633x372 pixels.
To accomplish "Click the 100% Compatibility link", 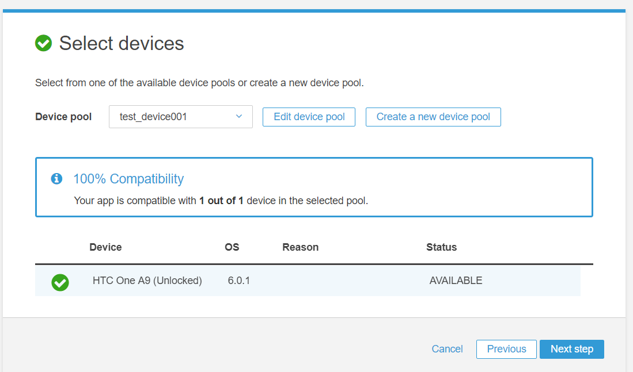I will click(128, 179).
